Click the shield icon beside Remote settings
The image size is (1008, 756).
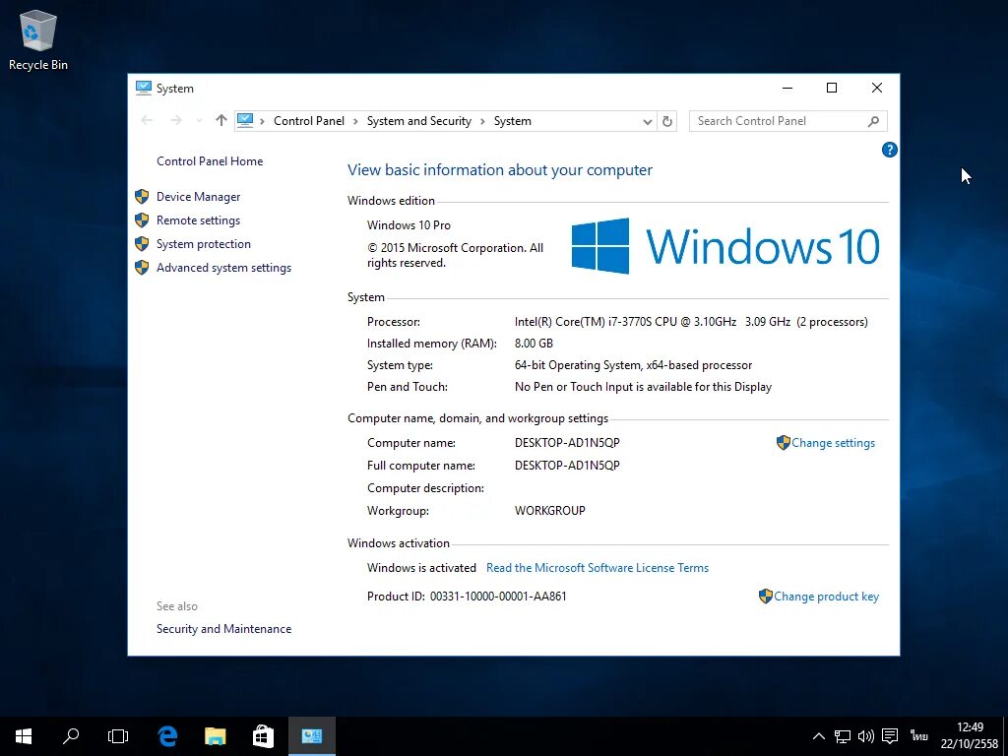click(x=142, y=220)
